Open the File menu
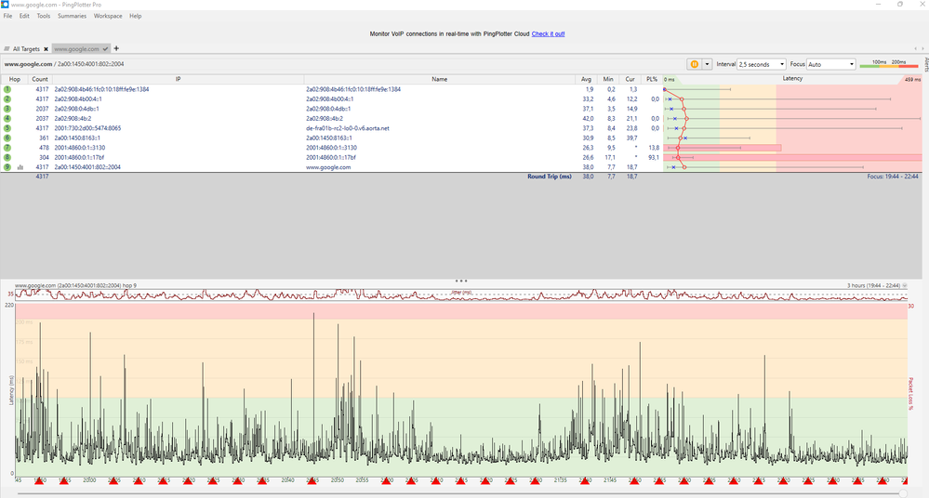Screen dimensions: 929x498 pos(7,16)
